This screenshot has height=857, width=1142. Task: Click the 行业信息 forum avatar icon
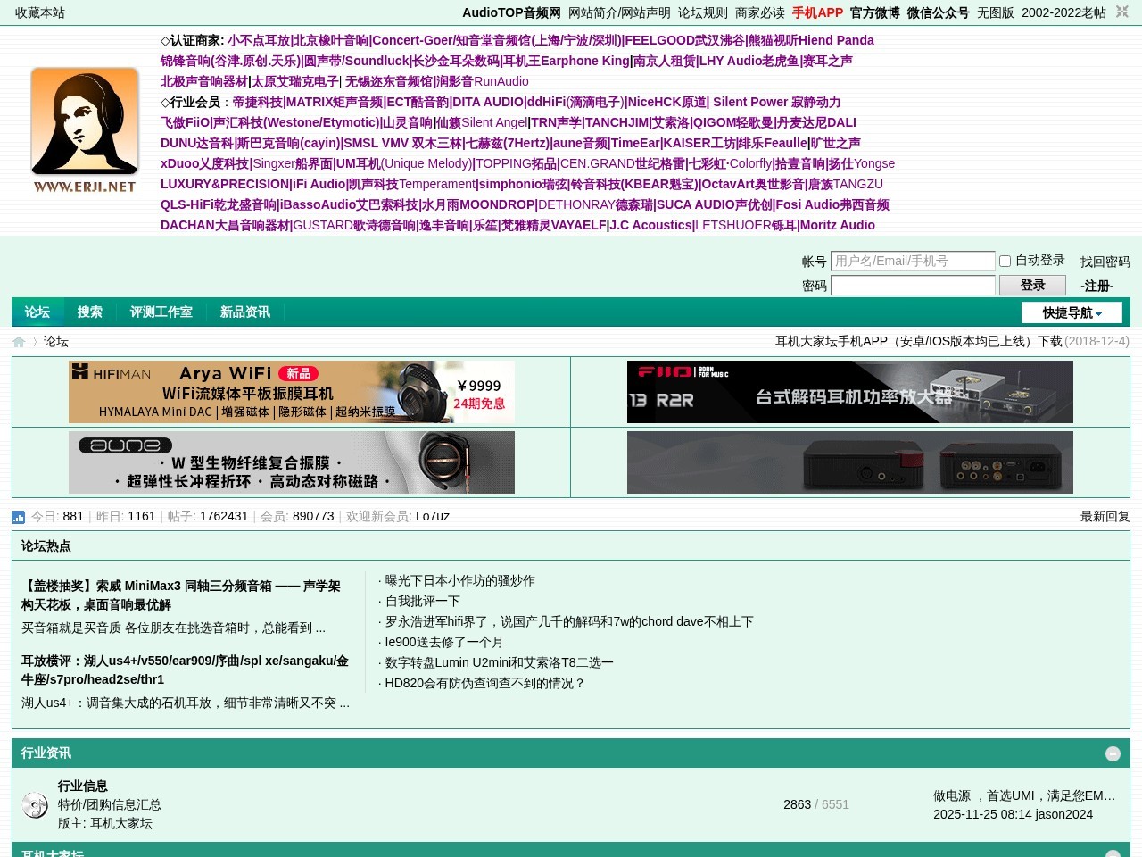pyautogui.click(x=36, y=804)
